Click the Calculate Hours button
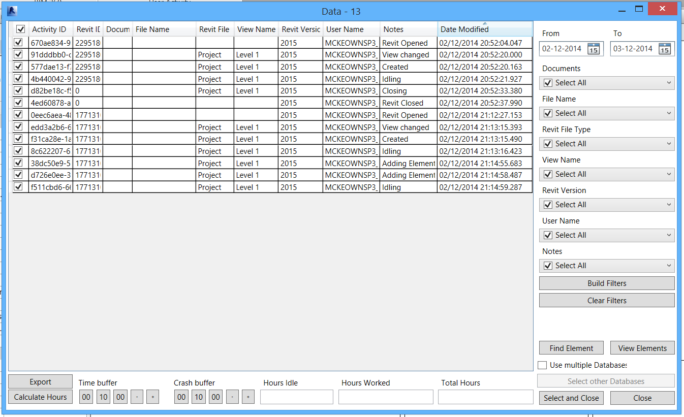The image size is (684, 417). coord(40,398)
